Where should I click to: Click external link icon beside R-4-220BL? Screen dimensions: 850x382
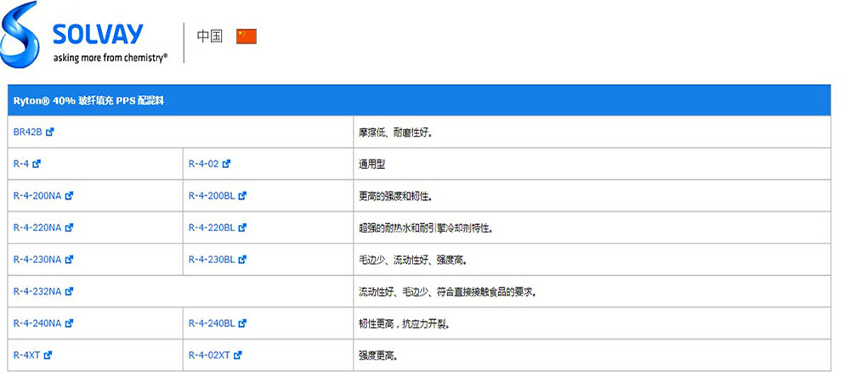242,228
